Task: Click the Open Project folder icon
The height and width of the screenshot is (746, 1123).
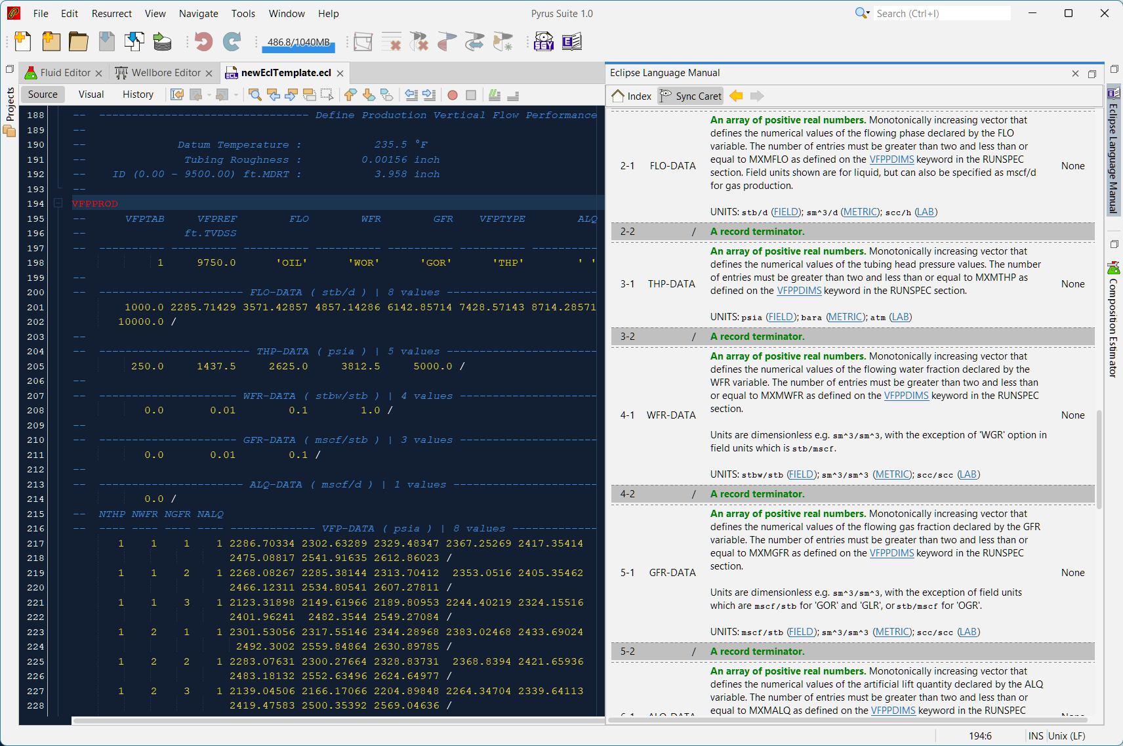Action: tap(79, 41)
